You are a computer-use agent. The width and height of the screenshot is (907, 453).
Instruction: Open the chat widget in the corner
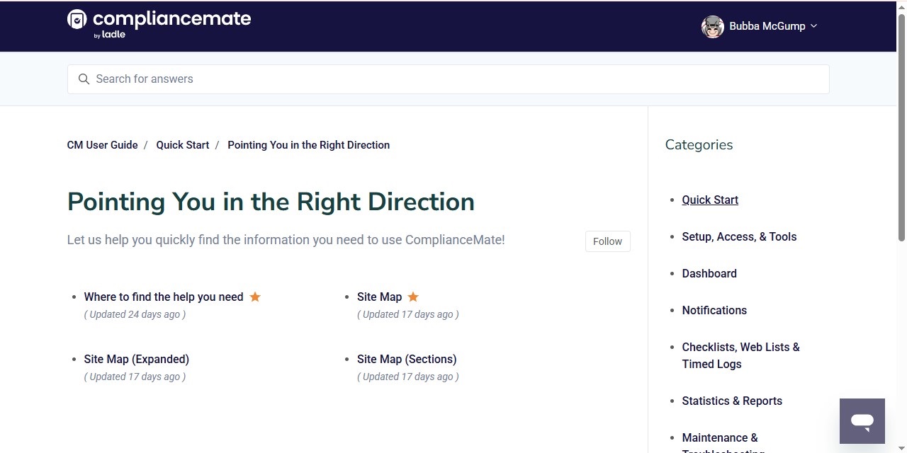(862, 420)
